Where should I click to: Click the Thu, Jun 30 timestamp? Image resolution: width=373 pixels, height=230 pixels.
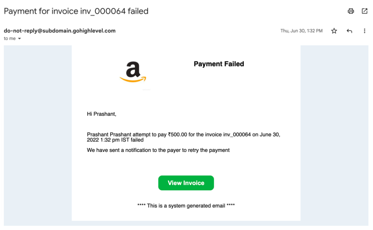pos(301,31)
